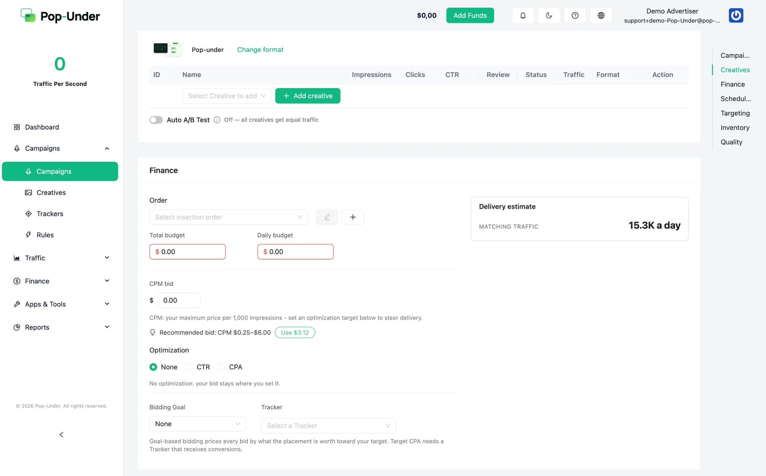Screen dimensions: 766x476
Task: Click the Auto A/B Test info icon
Action: pos(217,120)
